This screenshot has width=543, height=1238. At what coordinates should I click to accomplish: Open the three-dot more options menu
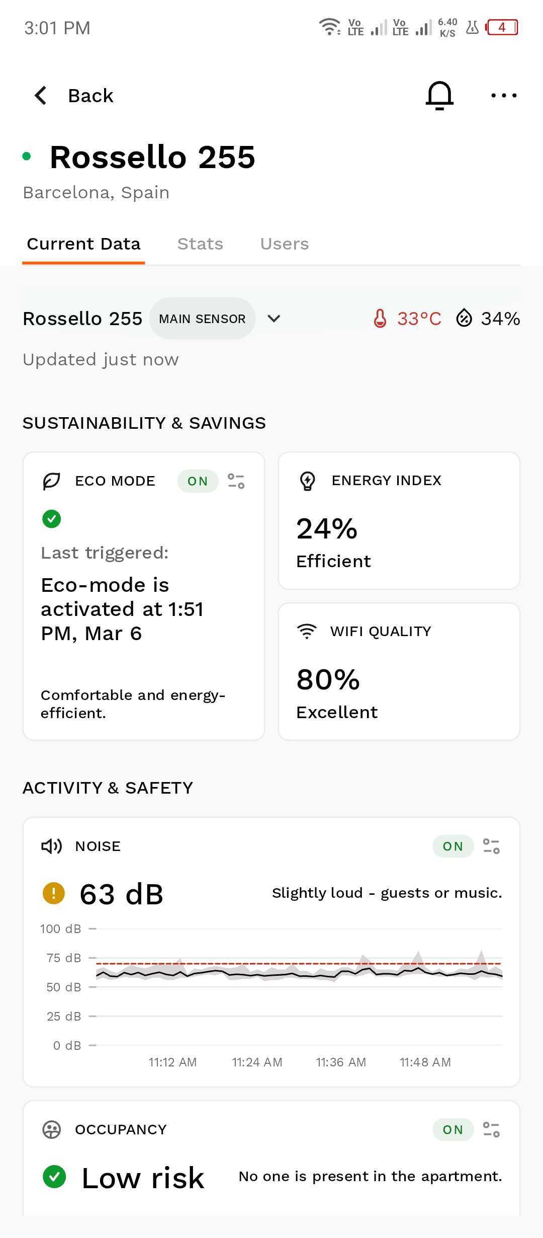pyautogui.click(x=504, y=95)
